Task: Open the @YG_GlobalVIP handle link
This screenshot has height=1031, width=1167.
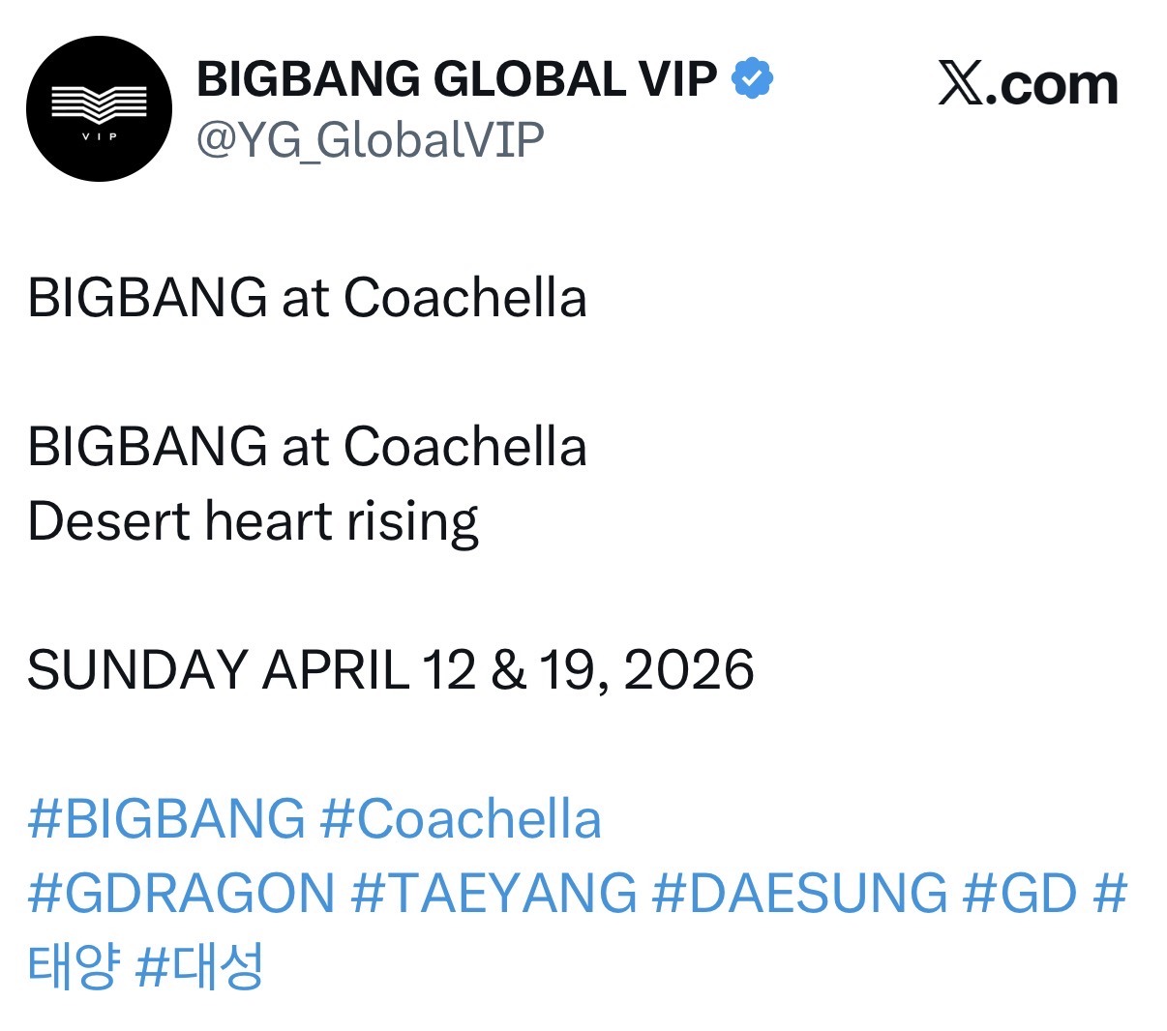Action: (371, 140)
